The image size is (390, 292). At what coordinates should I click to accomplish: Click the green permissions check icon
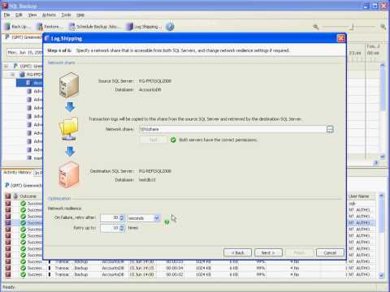[173, 140]
